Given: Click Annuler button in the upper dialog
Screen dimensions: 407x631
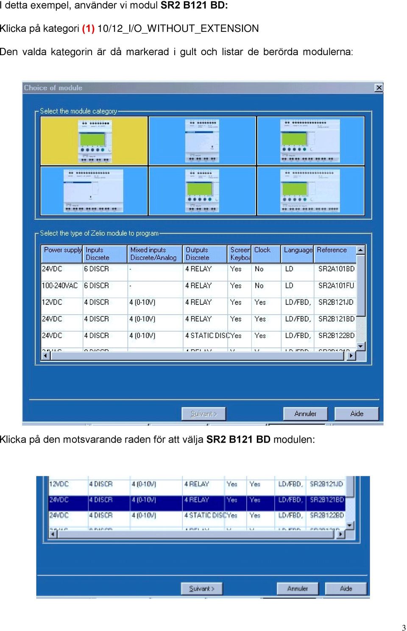Looking at the screenshot, I should point(305,414).
